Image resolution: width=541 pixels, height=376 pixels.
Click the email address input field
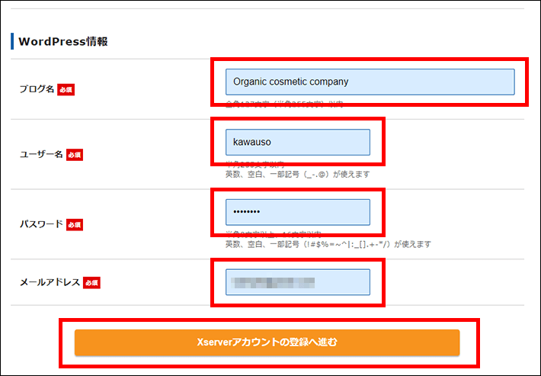pos(298,282)
